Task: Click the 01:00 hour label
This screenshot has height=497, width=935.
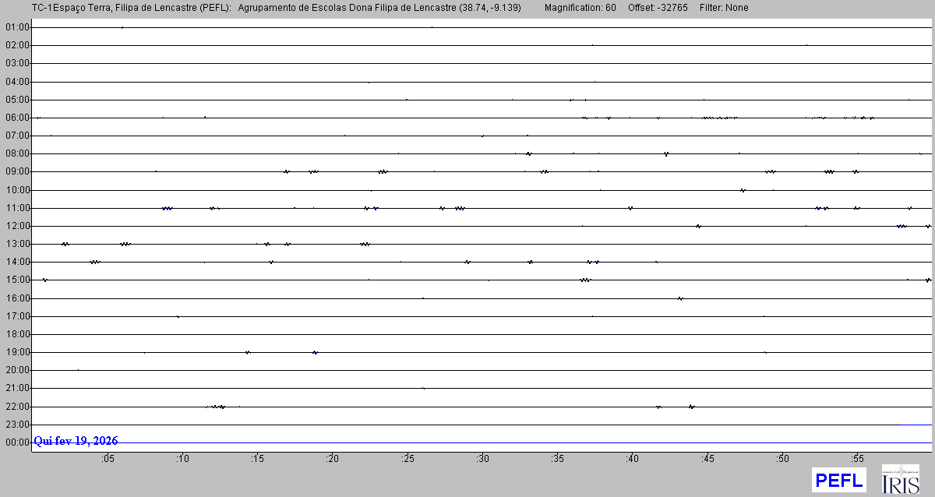Action: tap(16, 27)
